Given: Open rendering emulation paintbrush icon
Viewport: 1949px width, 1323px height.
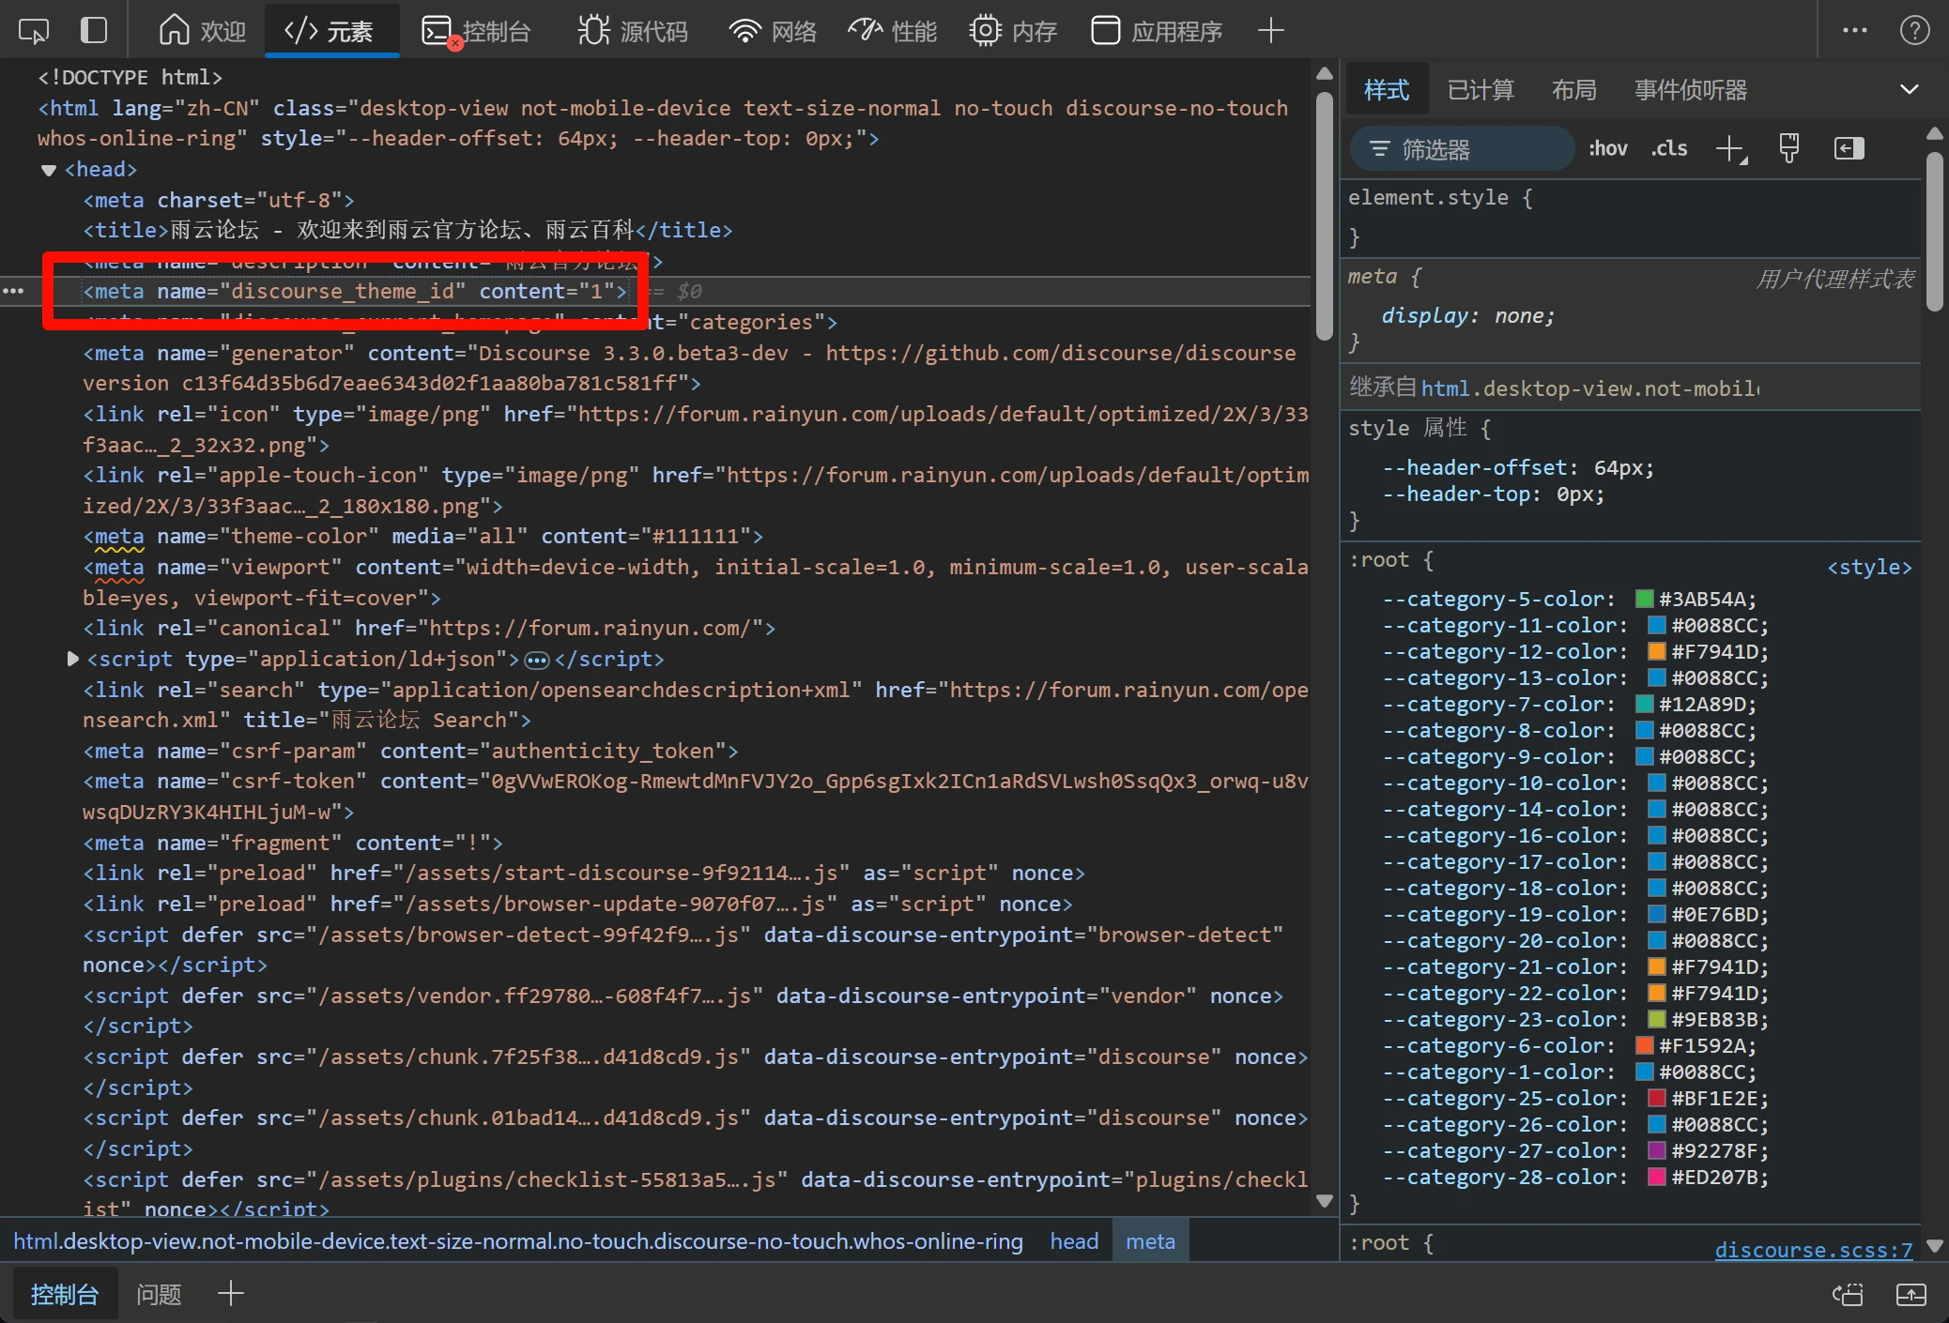Looking at the screenshot, I should tap(1788, 149).
